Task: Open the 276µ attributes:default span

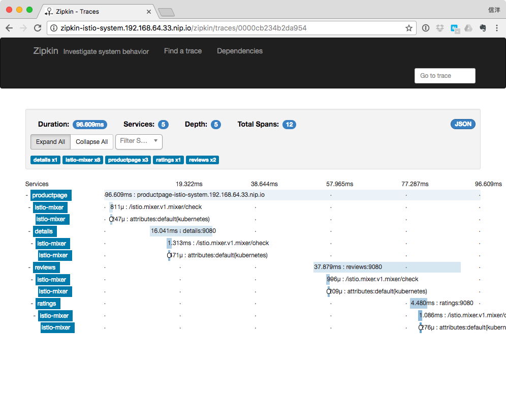Action: (421, 327)
